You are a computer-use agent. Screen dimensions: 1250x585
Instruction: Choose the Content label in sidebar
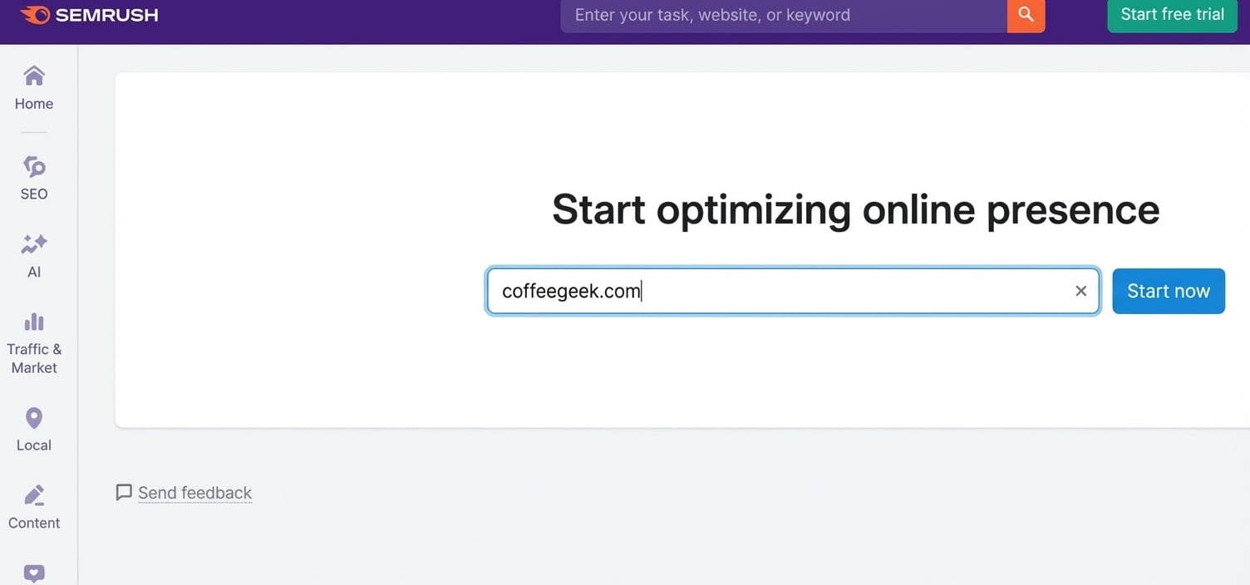point(34,523)
